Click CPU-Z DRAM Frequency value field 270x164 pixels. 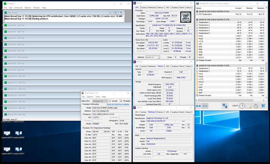(169, 85)
